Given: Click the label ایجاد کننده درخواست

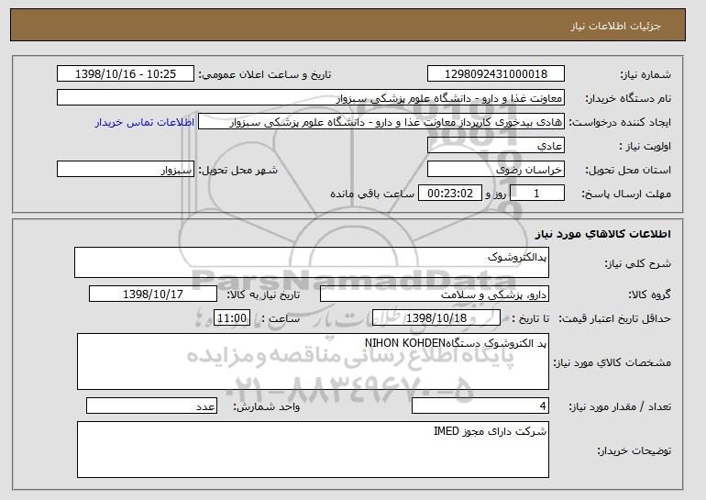Looking at the screenshot, I should pos(620,123).
